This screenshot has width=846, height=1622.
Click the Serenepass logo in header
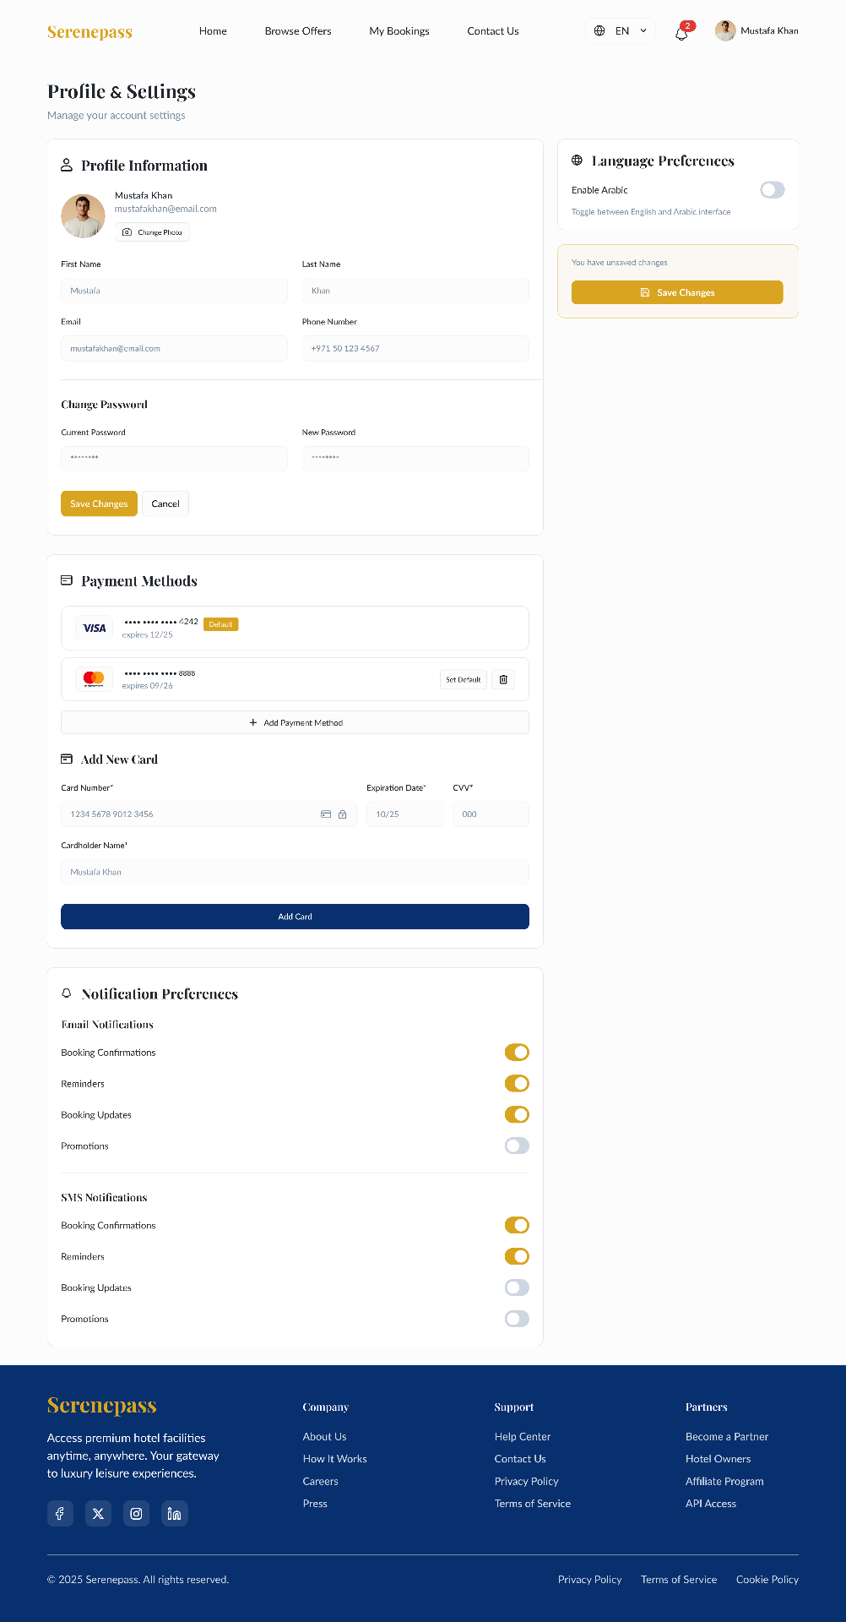pos(89,32)
